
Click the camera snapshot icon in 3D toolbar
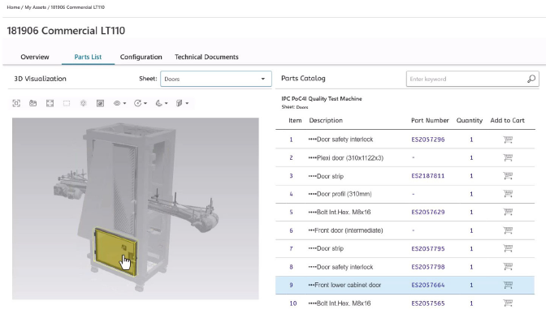tap(33, 103)
